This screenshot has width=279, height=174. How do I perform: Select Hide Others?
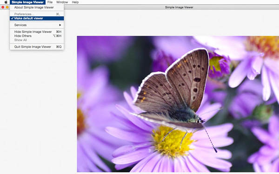tap(37, 36)
